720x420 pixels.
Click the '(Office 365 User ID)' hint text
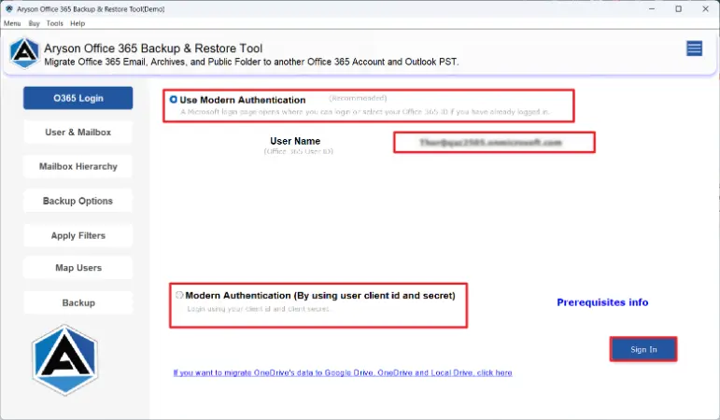(299, 151)
